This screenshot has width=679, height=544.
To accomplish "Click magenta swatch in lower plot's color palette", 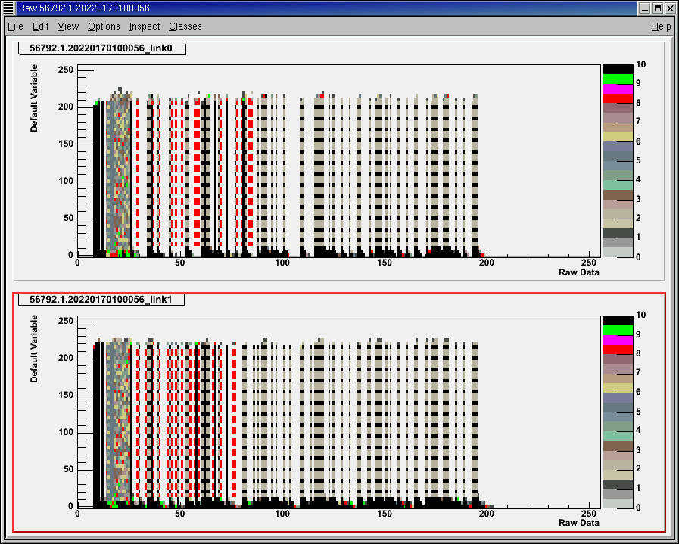I will coord(618,339).
